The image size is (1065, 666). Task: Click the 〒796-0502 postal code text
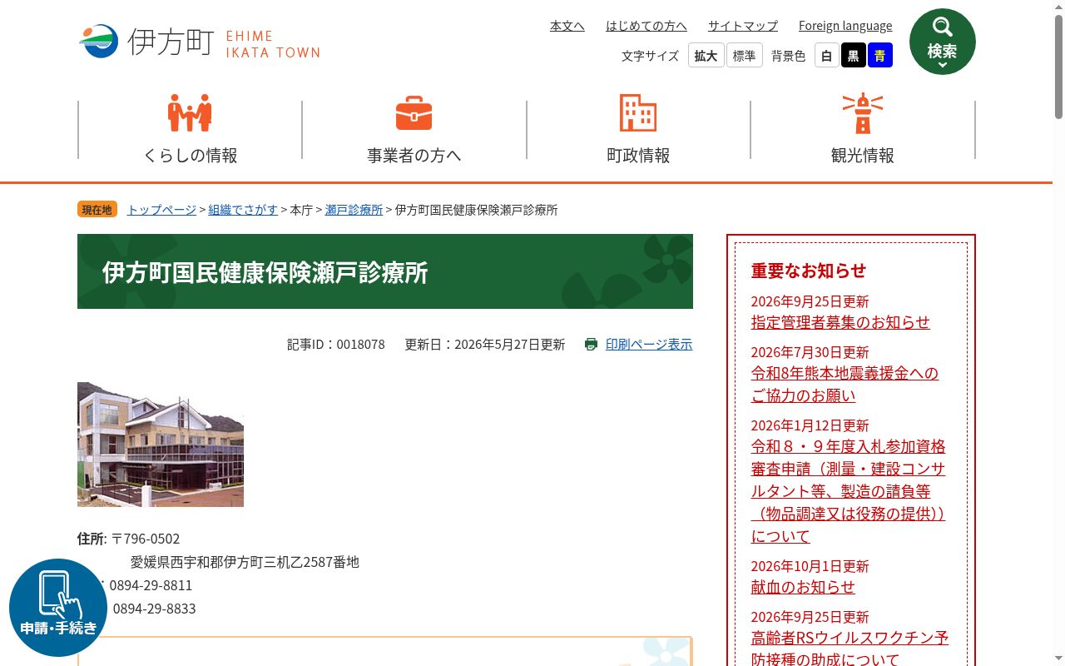pos(146,539)
